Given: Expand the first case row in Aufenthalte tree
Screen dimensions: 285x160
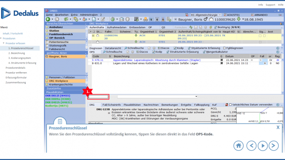Looking at the screenshot, I should pos(93,36).
